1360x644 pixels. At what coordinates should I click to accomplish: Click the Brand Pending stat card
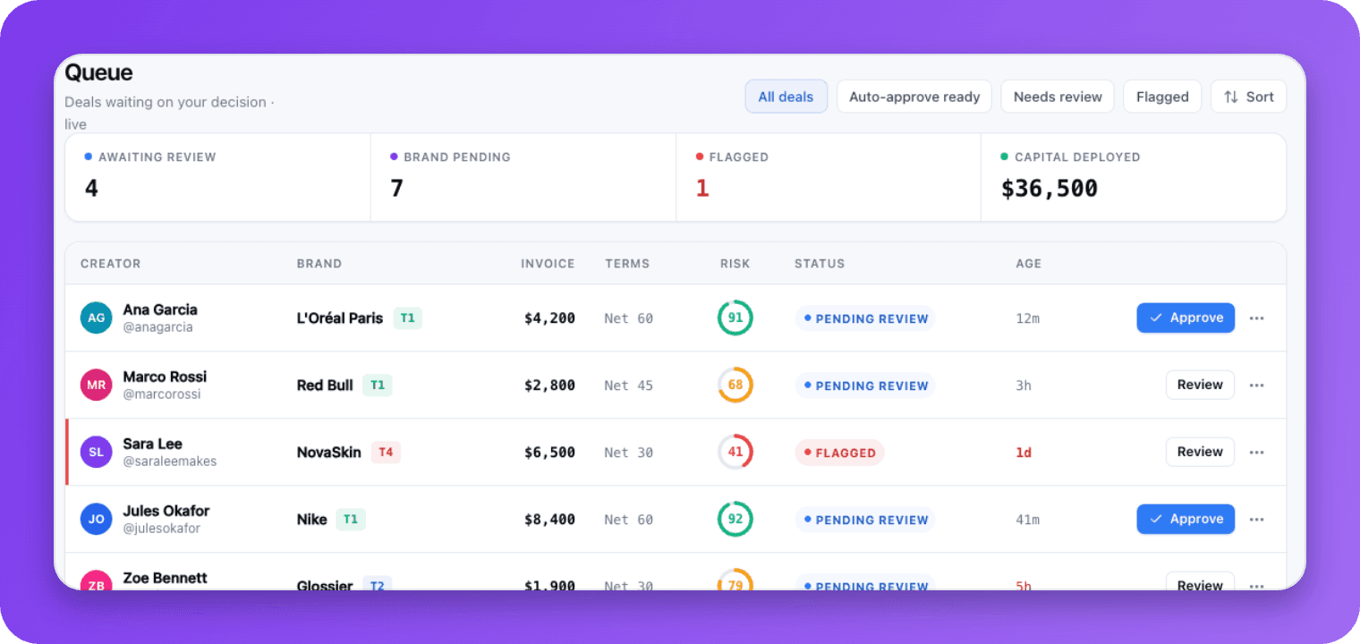[523, 177]
